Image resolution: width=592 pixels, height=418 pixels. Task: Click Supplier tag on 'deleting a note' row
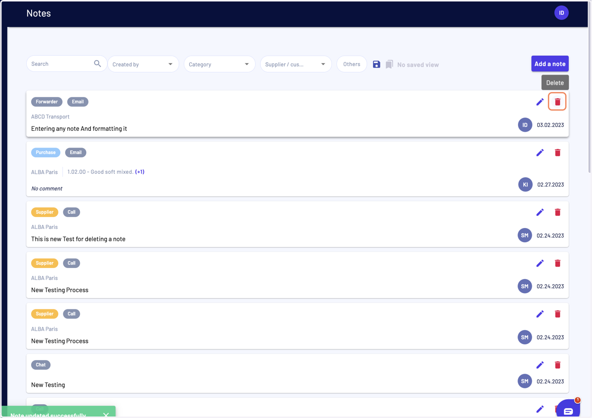44,212
